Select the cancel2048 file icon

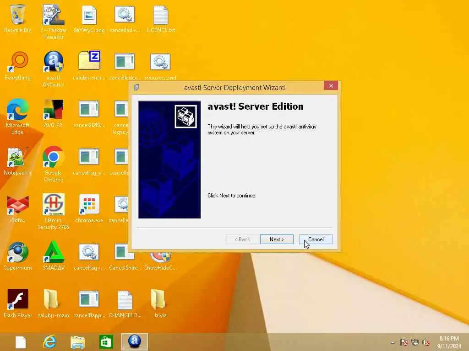tap(89, 113)
